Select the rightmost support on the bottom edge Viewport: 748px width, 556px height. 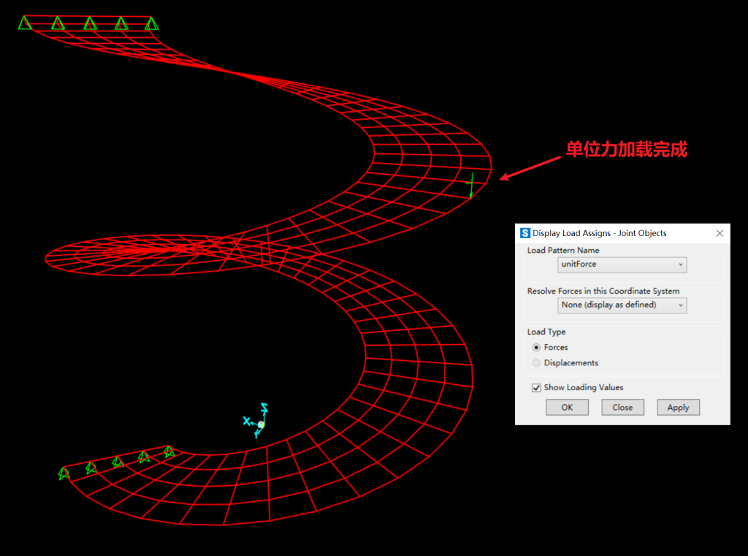tap(169, 452)
